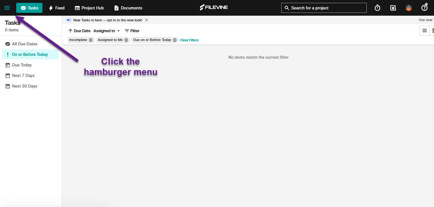Sort by Due Date
Viewport: 434px width, 207px height.
point(80,31)
